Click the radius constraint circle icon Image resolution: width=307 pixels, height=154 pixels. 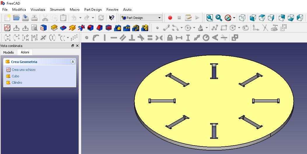tap(206, 38)
